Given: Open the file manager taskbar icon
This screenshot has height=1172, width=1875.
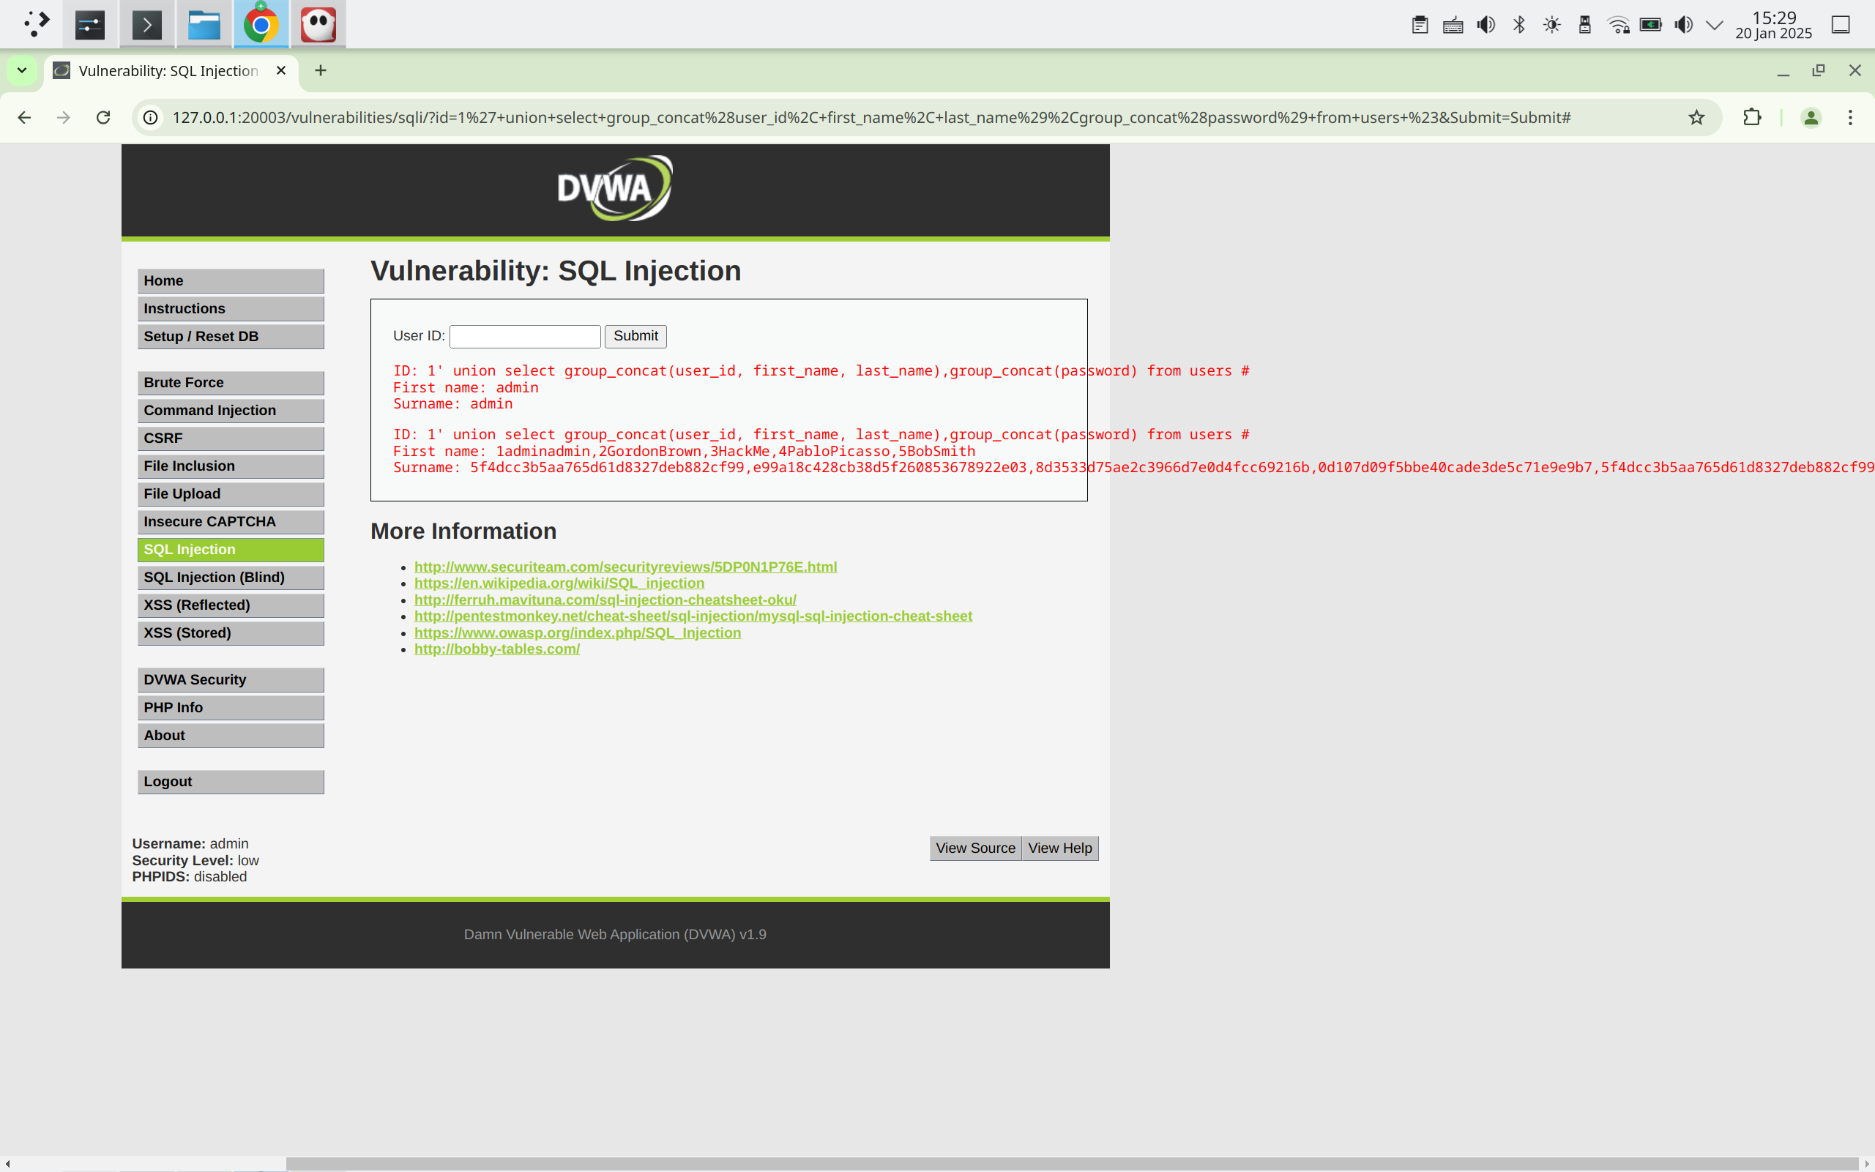Looking at the screenshot, I should [x=204, y=25].
